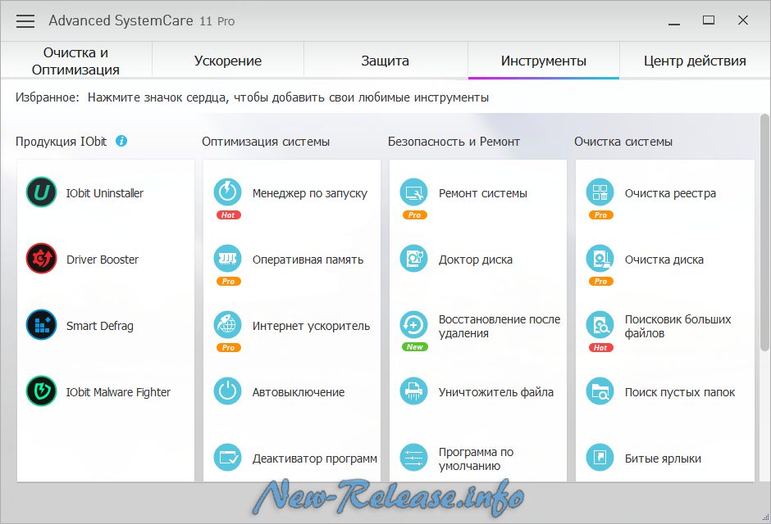Open Интернет ускоритель label
771x524 pixels.
click(x=311, y=326)
